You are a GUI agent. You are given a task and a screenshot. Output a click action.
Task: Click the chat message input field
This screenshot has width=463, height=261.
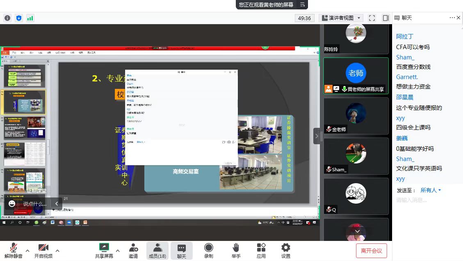pyautogui.click(x=427, y=200)
